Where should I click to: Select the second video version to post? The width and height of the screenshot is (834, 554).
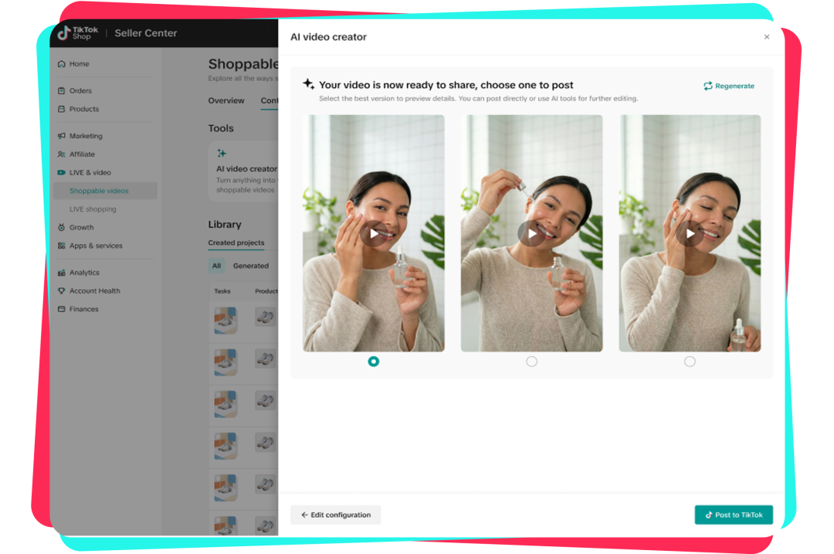[531, 361]
